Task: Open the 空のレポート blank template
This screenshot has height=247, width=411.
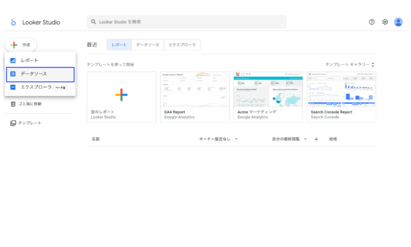Action: pos(121,96)
